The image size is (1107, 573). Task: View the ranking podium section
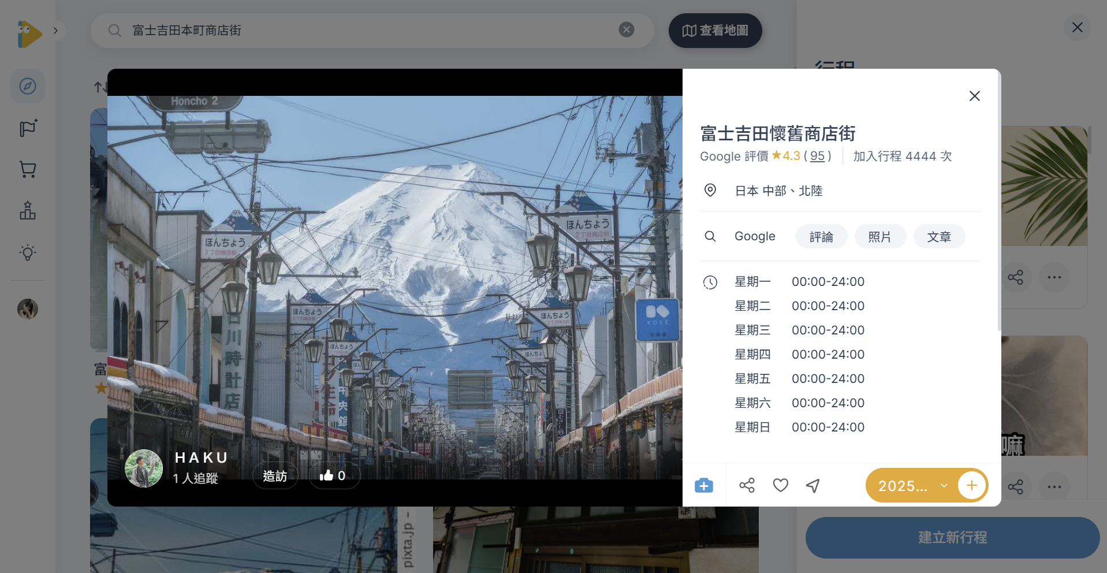click(27, 211)
